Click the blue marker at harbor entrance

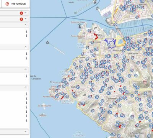pyautogui.click(x=116, y=24)
